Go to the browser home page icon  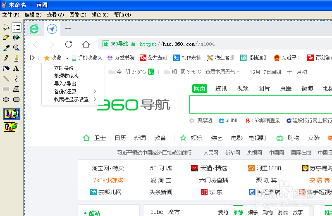(x=86, y=44)
